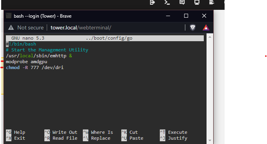Click the tower.local/webterminal/ address bar
The image size is (267, 144).
coord(81,27)
